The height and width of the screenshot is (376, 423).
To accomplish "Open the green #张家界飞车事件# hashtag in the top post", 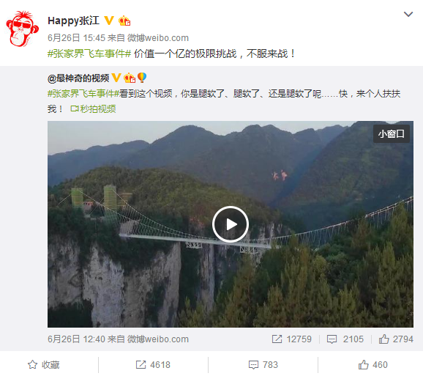I will pyautogui.click(x=89, y=54).
